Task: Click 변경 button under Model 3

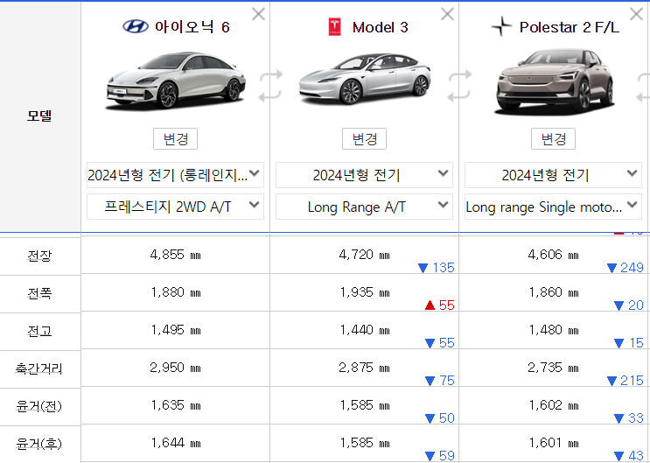Action: point(365,138)
